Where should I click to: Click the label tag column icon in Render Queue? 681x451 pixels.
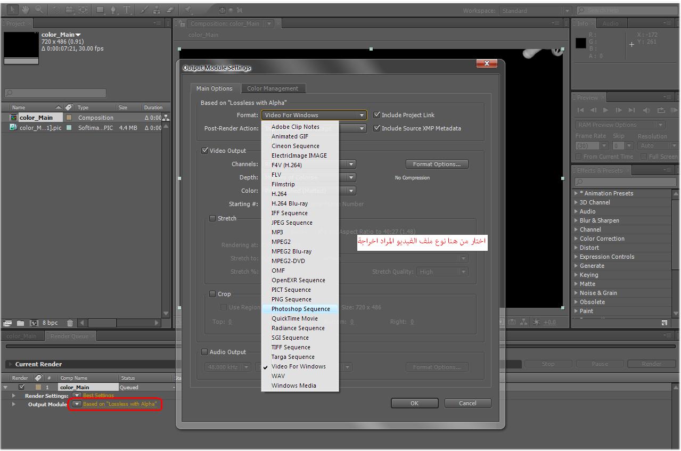pyautogui.click(x=38, y=378)
